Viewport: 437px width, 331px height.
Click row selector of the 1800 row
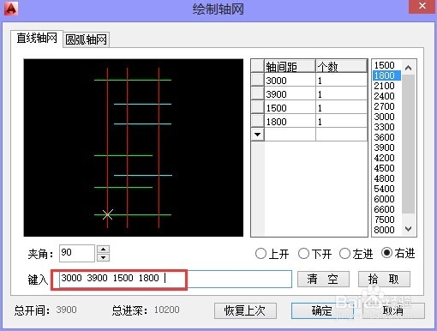258,121
